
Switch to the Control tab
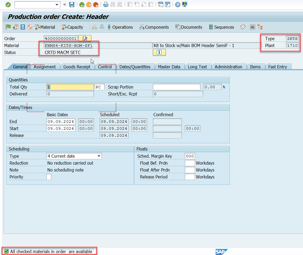pos(105,67)
